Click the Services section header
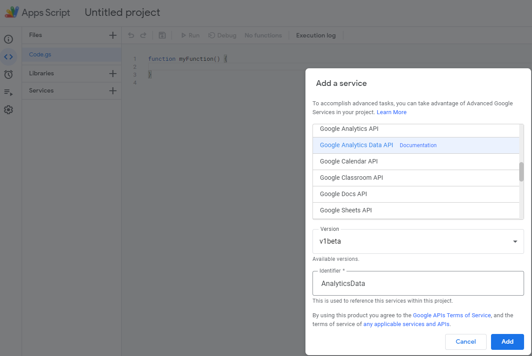 click(x=41, y=90)
